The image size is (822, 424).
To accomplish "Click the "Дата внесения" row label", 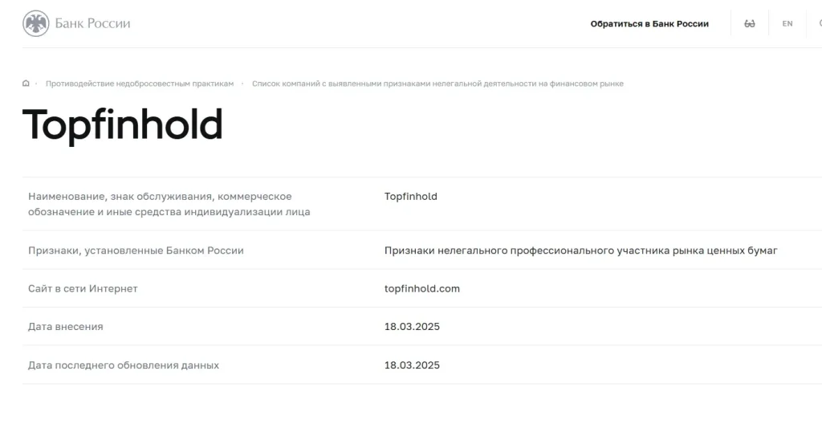I will [x=66, y=327].
